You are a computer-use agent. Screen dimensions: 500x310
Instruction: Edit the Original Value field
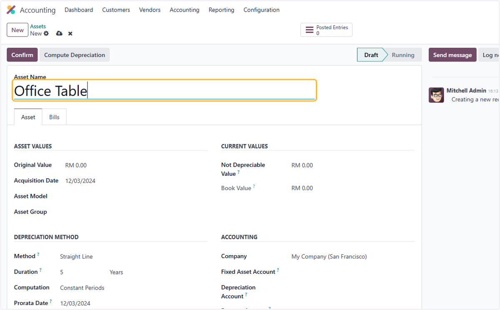click(135, 165)
